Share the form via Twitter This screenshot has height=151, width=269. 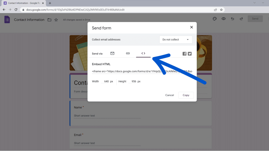[190, 53]
